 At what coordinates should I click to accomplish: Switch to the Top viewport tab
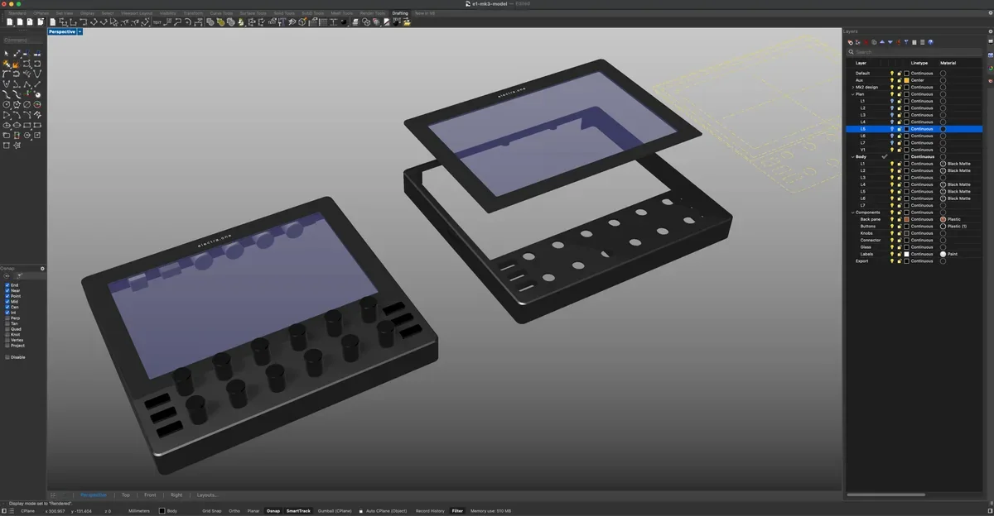(x=126, y=494)
